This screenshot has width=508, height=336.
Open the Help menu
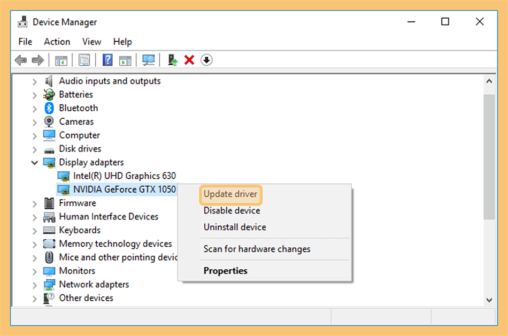(122, 42)
